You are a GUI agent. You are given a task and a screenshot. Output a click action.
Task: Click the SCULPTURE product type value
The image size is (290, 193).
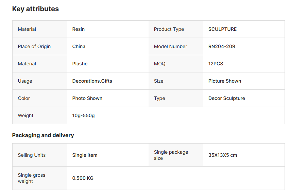coord(222,29)
